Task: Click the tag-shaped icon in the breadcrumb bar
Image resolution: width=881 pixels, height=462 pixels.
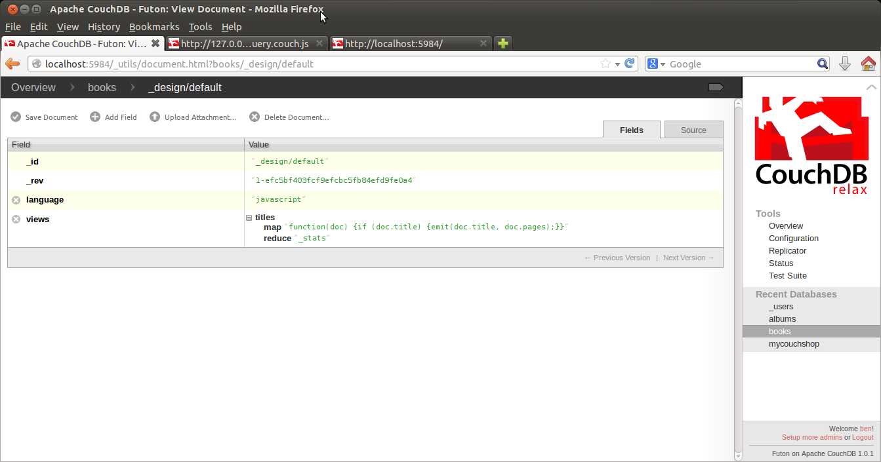Action: click(x=716, y=87)
